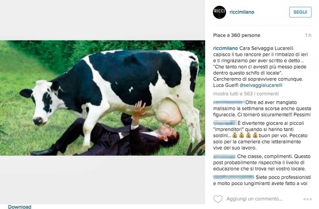Like the post with heart icon
Viewport: 319px width, 209px height.
218,199
